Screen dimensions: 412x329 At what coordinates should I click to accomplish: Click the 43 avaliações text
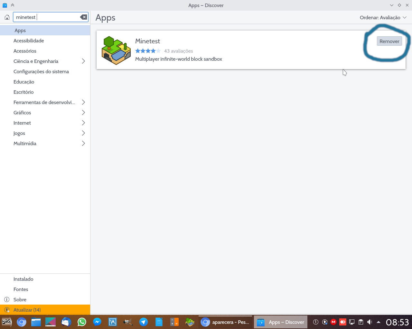(179, 51)
